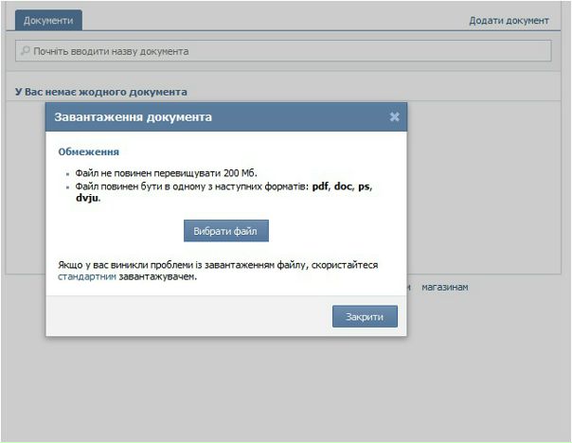Viewport: 572px width, 443px height.
Task: Click the magnifier icon in the search field
Action: pos(26,51)
